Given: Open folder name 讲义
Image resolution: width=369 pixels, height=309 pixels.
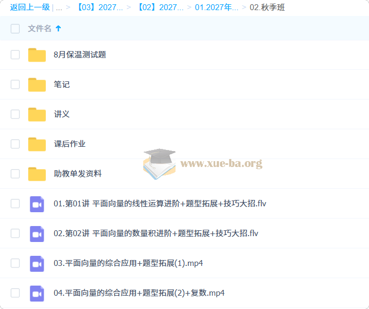Looking at the screenshot, I should 62,114.
